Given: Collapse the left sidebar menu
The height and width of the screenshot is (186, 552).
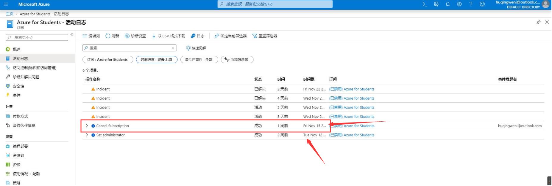Looking at the screenshot, I should click(72, 35).
